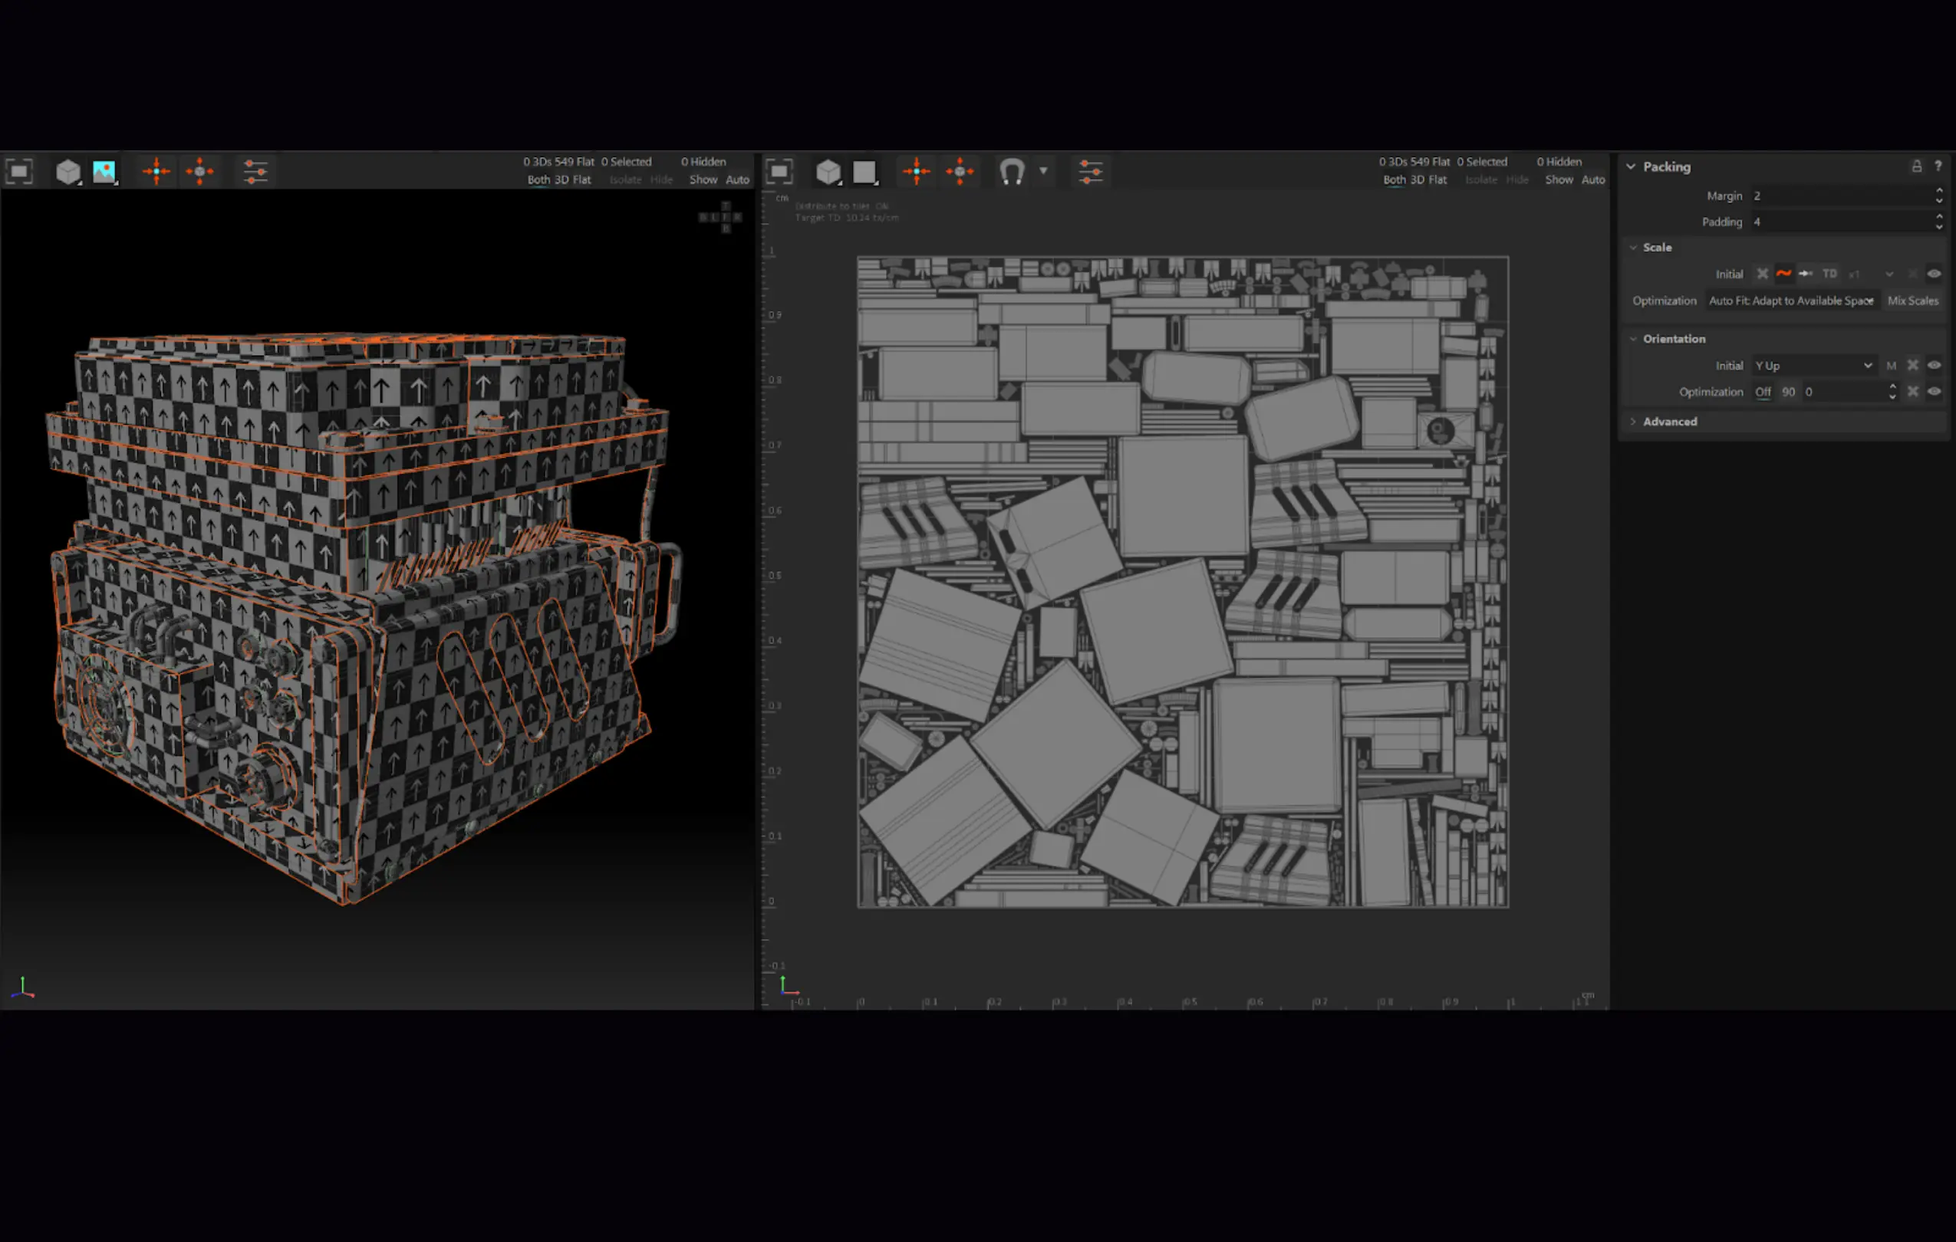Screen dimensions: 1956x1242
Task: Open the Auto Fit optimization dropdown
Action: 1790,301
